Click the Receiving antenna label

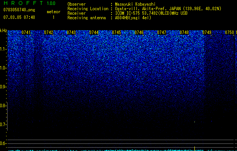87,18
